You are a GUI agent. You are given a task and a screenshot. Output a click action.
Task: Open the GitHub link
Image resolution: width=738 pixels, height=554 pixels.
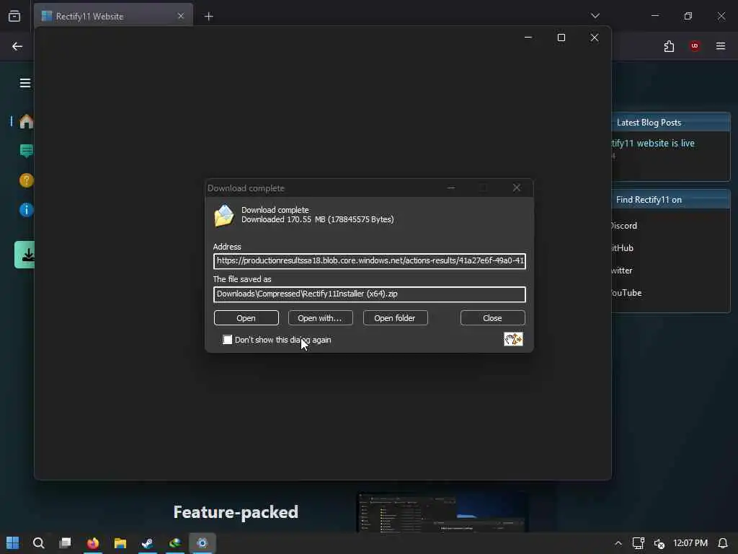[622, 248]
